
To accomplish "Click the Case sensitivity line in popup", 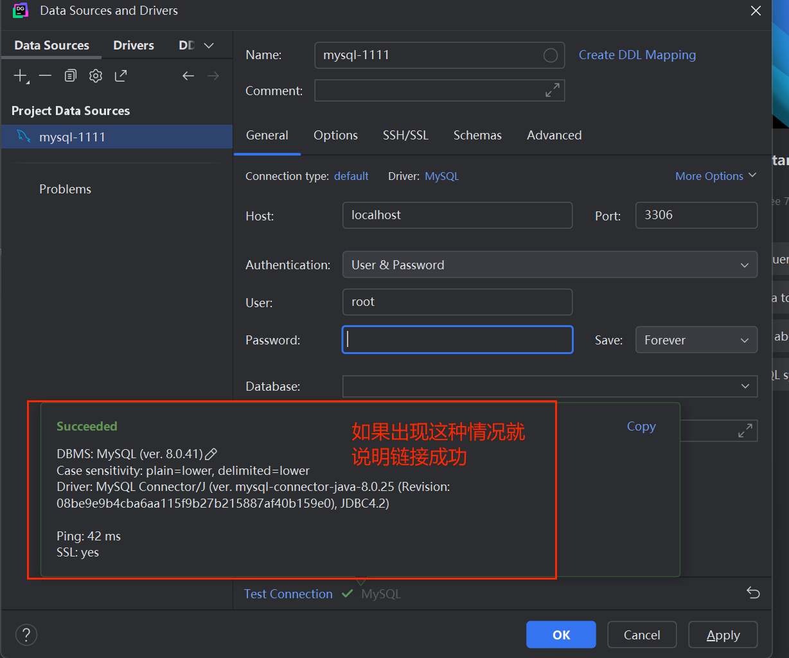I will coord(183,471).
